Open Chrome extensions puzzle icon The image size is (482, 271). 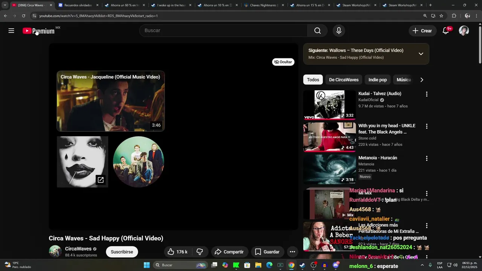[454, 16]
